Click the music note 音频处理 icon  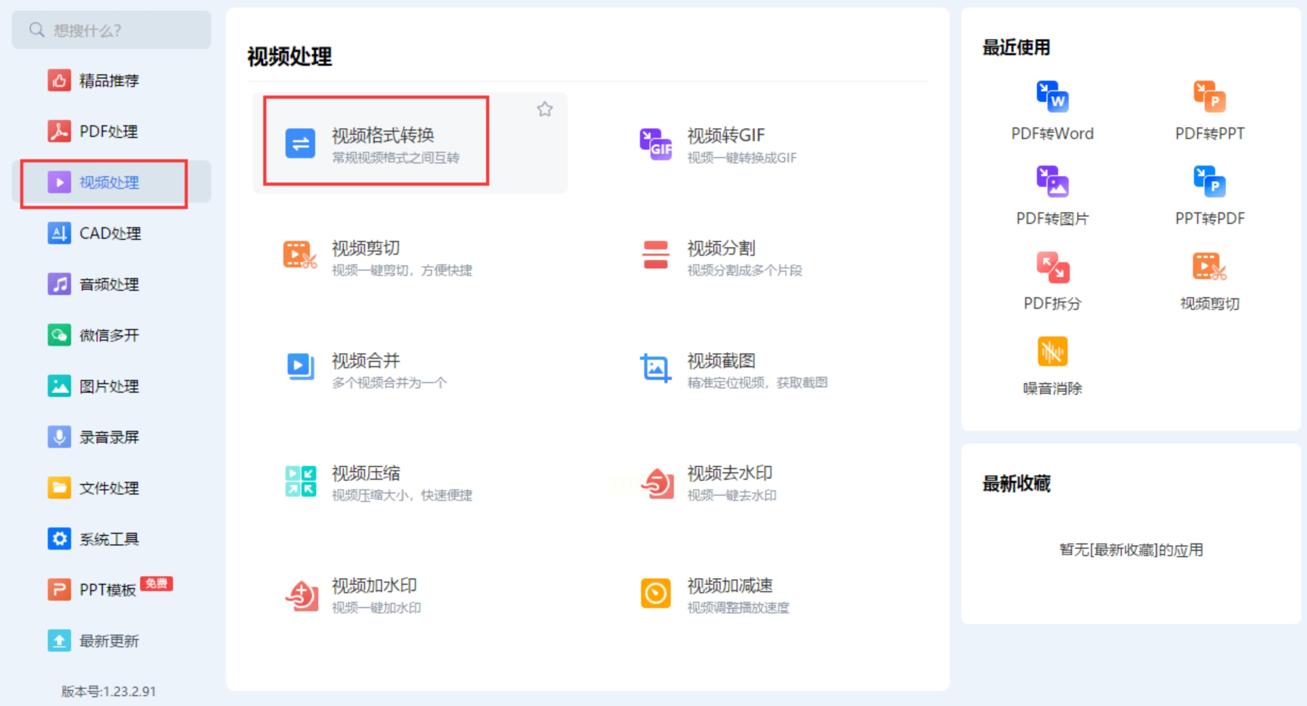coord(59,284)
